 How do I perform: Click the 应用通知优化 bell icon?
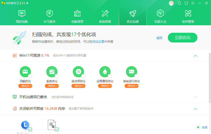105,72
